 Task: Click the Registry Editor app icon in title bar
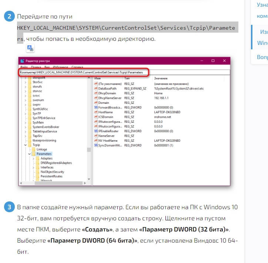point(22,61)
